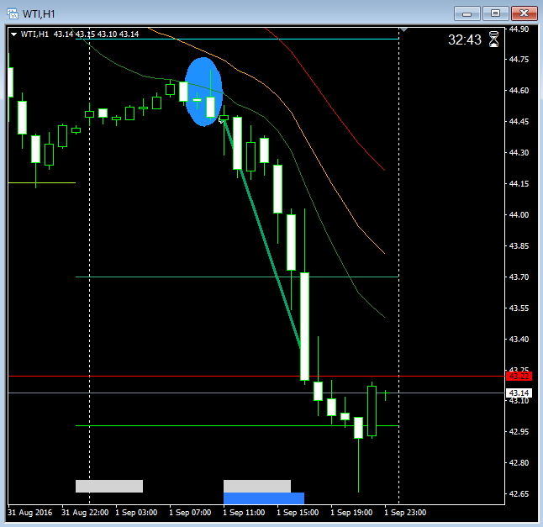Image resolution: width=543 pixels, height=527 pixels.
Task: Click the 44.75 price scale label
Action: click(519, 60)
